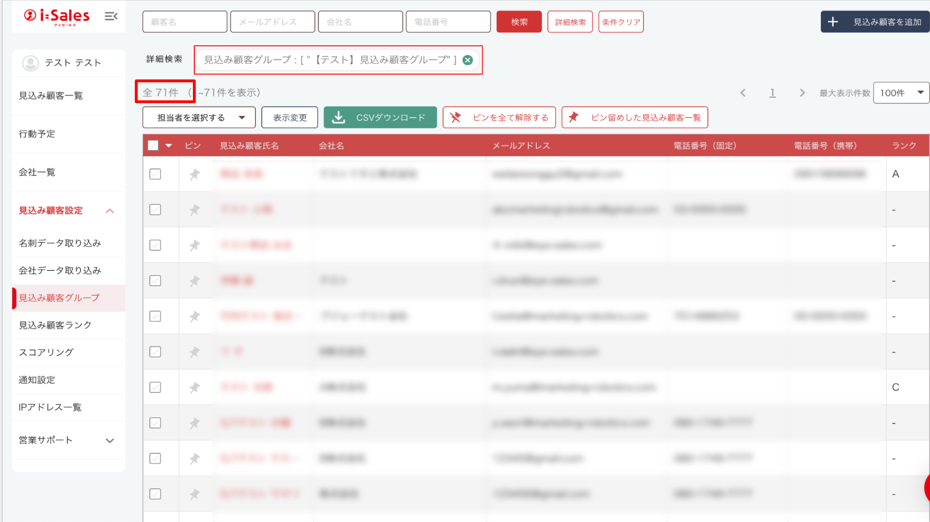Click ピンを全て解除する unpin button
This screenshot has height=522, width=930.
499,118
